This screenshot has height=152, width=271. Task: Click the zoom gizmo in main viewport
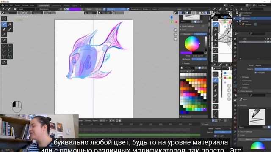tap(175, 30)
